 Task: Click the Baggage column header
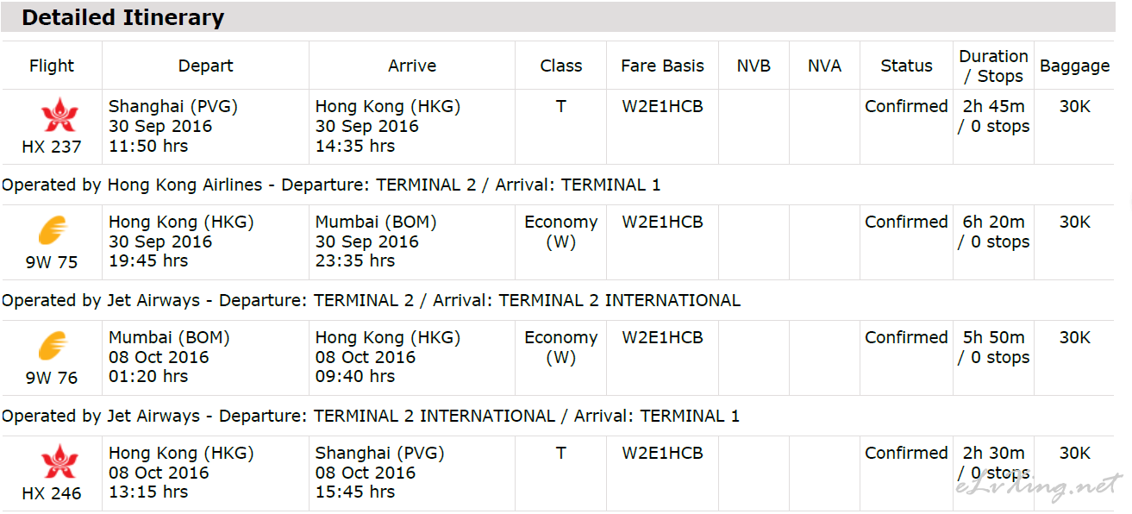coord(1074,66)
